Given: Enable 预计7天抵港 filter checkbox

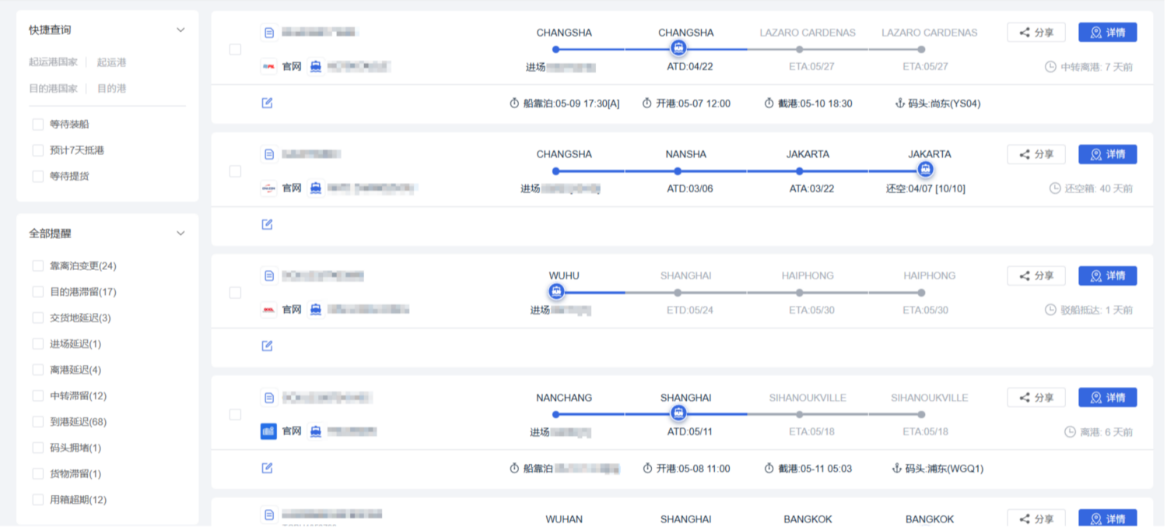Looking at the screenshot, I should click(37, 150).
